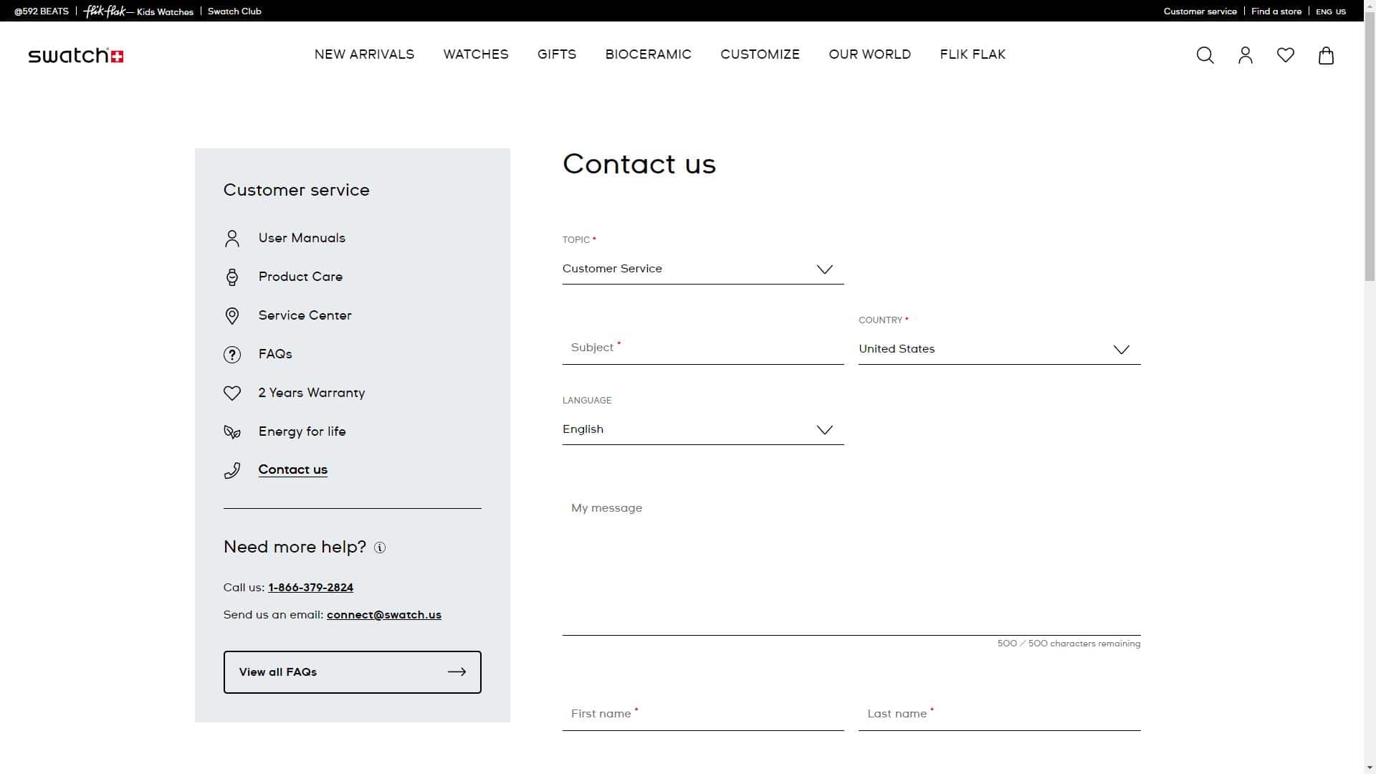Open the search magnifier icon
The width and height of the screenshot is (1376, 774).
(1205, 55)
